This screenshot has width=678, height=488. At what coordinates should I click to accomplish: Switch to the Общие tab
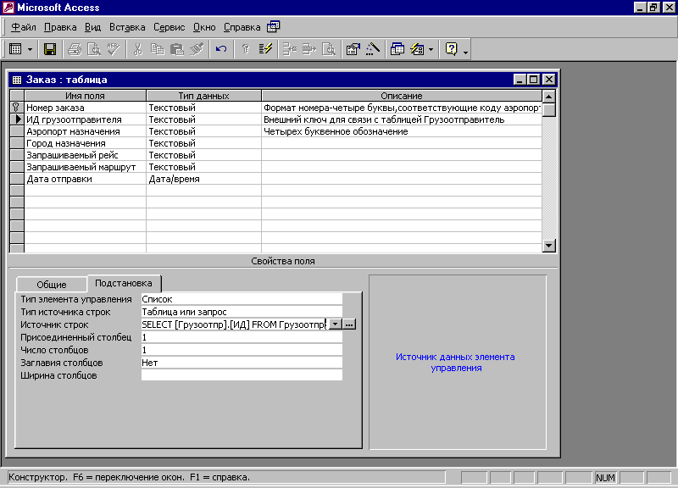point(52,285)
